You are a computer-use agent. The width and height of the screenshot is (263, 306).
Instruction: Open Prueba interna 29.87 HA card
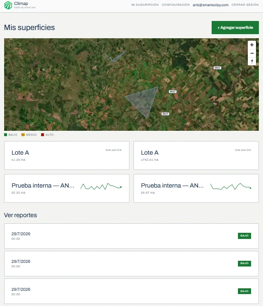point(196,188)
